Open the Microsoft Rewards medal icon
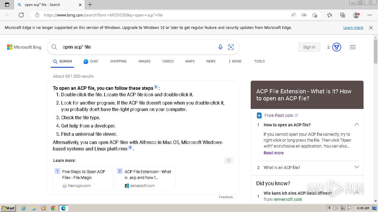 [337, 47]
